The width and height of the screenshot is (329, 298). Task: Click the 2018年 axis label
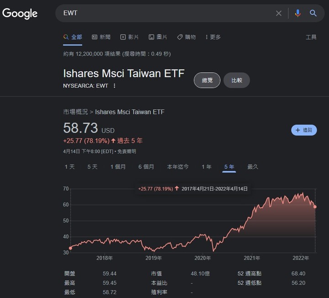(105, 258)
